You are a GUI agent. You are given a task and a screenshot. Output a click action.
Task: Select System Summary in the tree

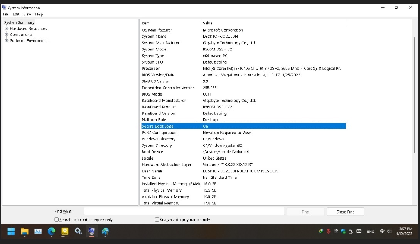click(19, 22)
